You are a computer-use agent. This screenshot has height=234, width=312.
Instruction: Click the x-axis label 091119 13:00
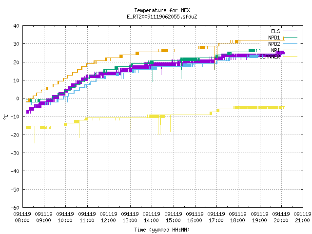(130, 217)
